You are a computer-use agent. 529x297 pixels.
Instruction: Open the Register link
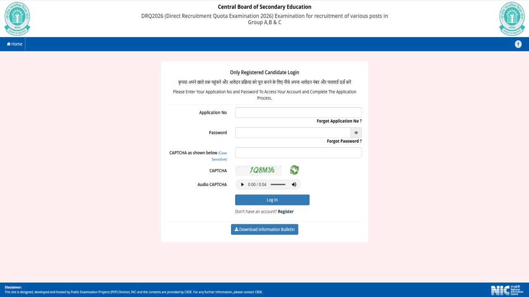pyautogui.click(x=286, y=211)
